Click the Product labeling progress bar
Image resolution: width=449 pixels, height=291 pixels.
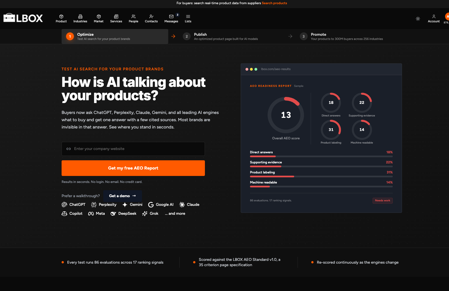point(321,176)
